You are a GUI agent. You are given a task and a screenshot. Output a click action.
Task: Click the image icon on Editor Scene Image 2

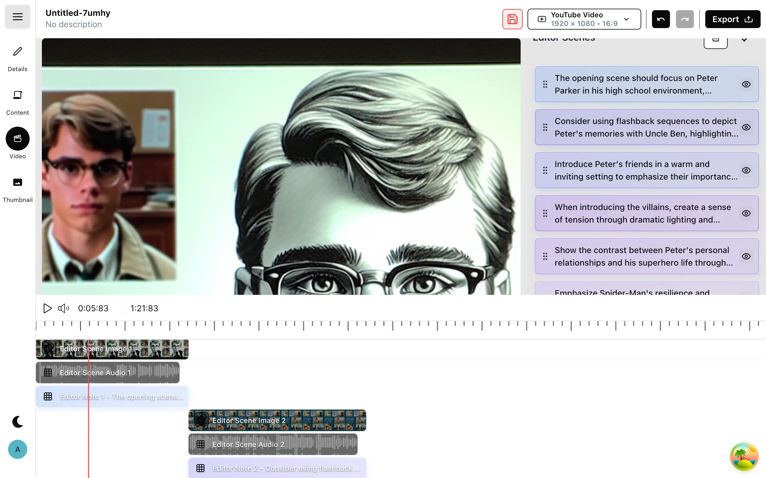[x=201, y=419]
